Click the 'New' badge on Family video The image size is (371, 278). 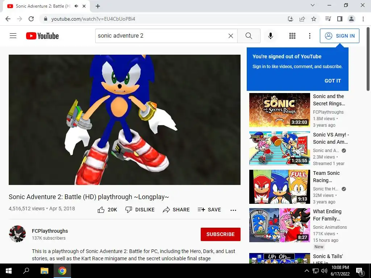coord(319,247)
